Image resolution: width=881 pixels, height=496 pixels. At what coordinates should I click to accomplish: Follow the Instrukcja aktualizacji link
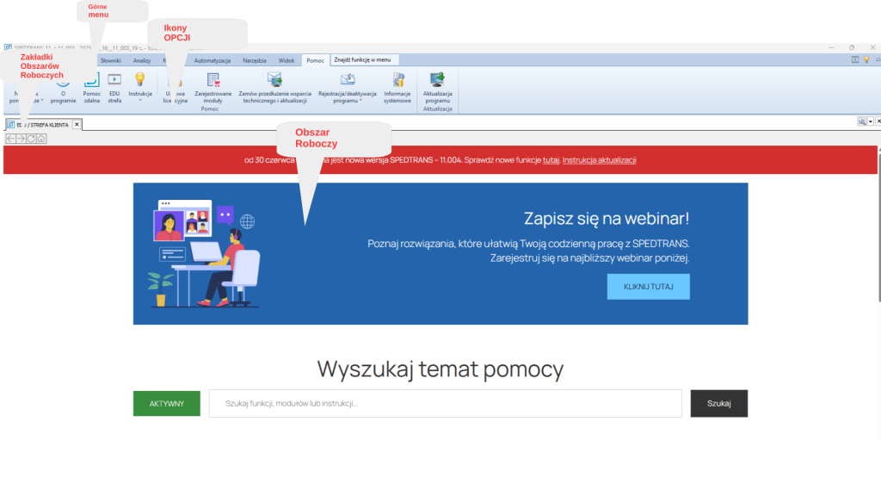(599, 160)
